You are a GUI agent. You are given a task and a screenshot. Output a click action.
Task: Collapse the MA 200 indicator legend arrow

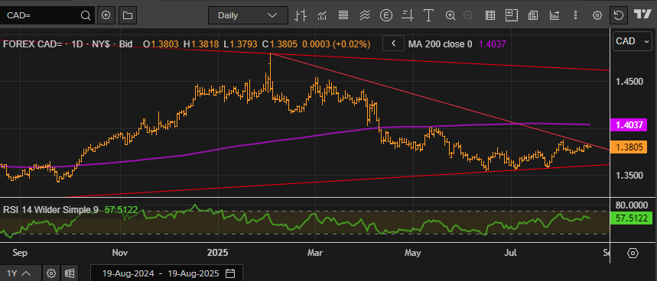coord(393,43)
